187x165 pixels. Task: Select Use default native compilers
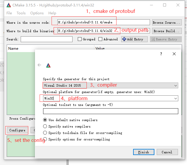pos(45,120)
